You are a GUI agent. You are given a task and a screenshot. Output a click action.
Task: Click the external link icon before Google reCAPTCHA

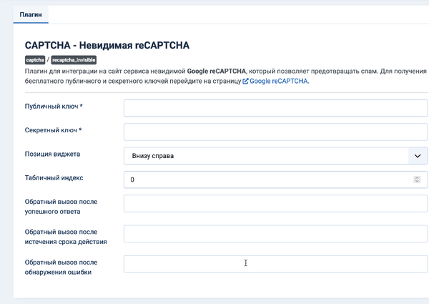pos(245,81)
